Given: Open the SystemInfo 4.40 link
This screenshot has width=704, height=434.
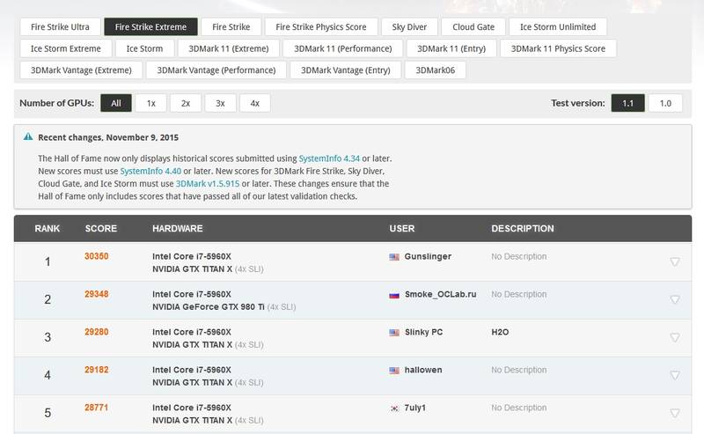Looking at the screenshot, I should (150, 171).
